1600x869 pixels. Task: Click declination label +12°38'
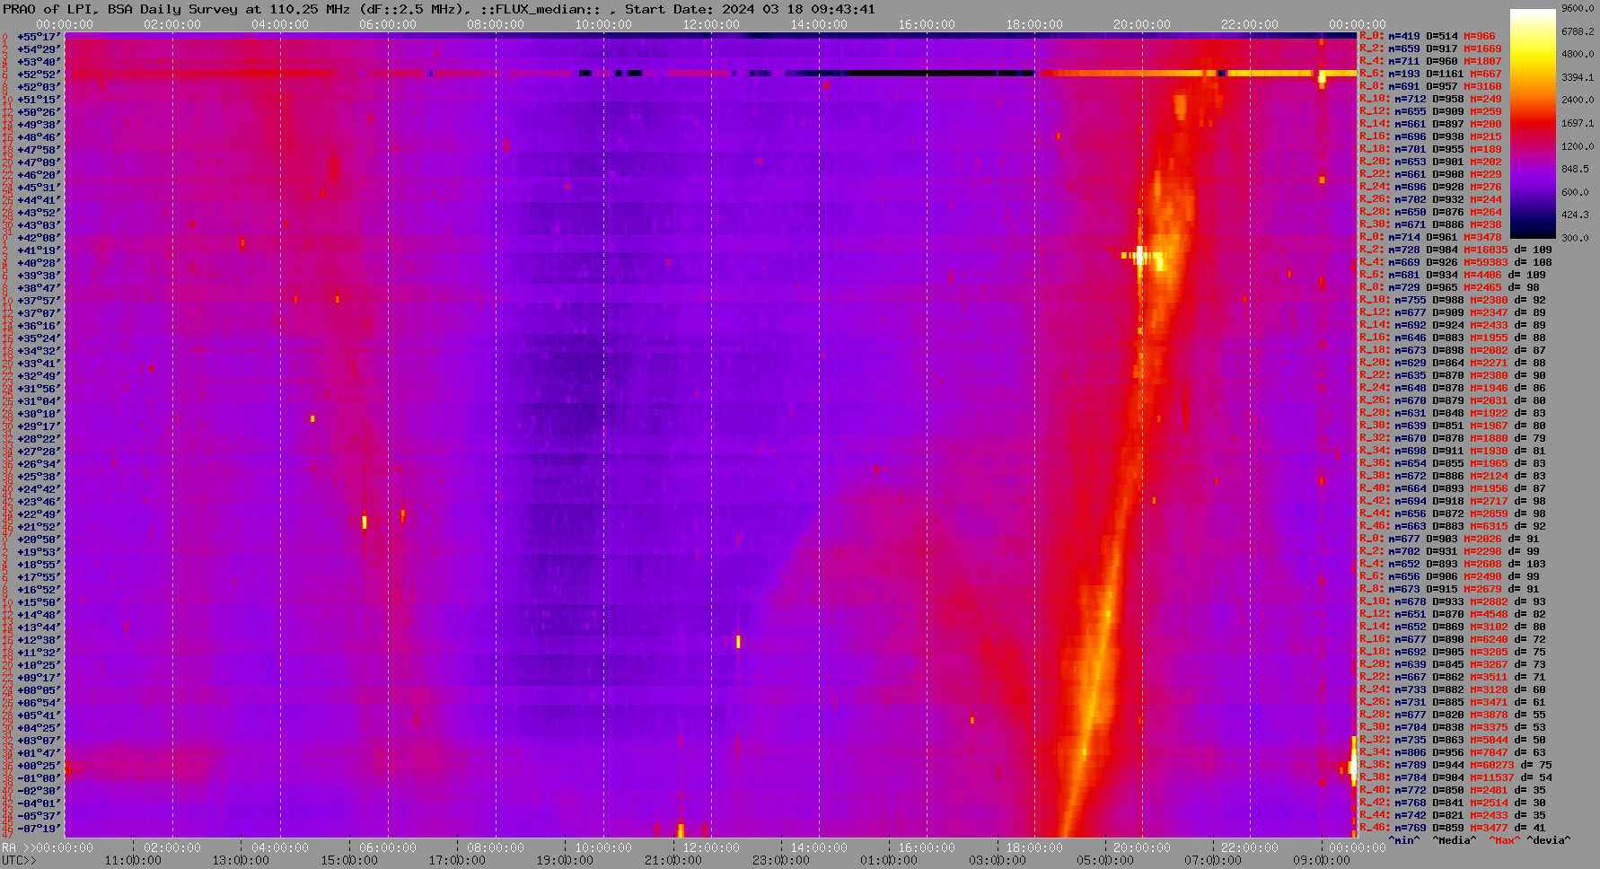pos(39,640)
